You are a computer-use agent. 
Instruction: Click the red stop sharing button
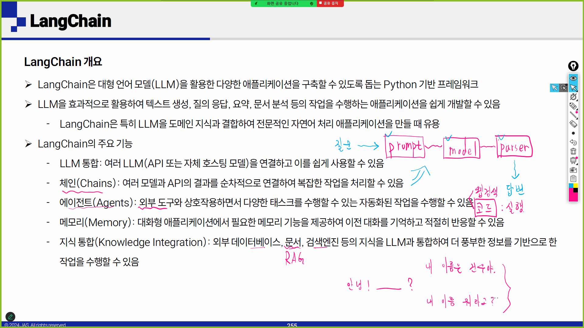(x=330, y=3)
